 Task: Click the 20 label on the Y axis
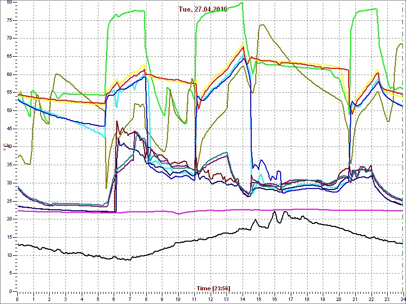tap(9, 219)
